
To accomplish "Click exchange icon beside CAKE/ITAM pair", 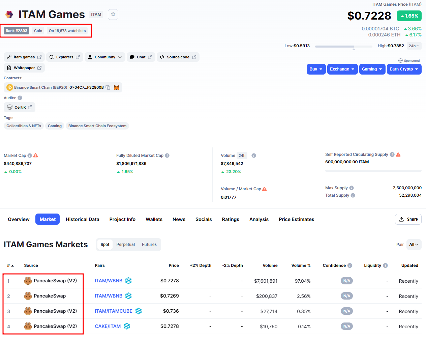I will 127,326.
